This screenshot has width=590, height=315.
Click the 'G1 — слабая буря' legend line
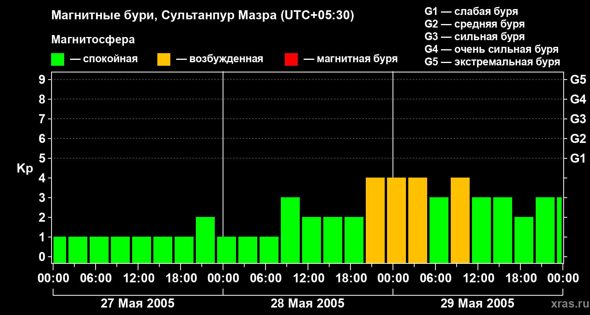coord(471,11)
